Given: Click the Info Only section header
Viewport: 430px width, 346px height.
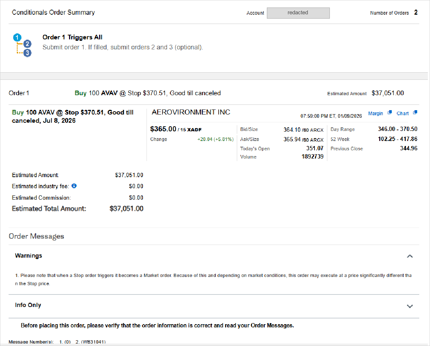Looking at the screenshot, I should 214,306.
